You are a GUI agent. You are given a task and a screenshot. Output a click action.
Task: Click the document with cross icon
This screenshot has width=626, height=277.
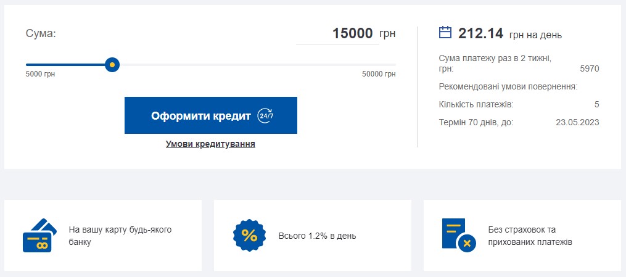pyautogui.click(x=459, y=236)
